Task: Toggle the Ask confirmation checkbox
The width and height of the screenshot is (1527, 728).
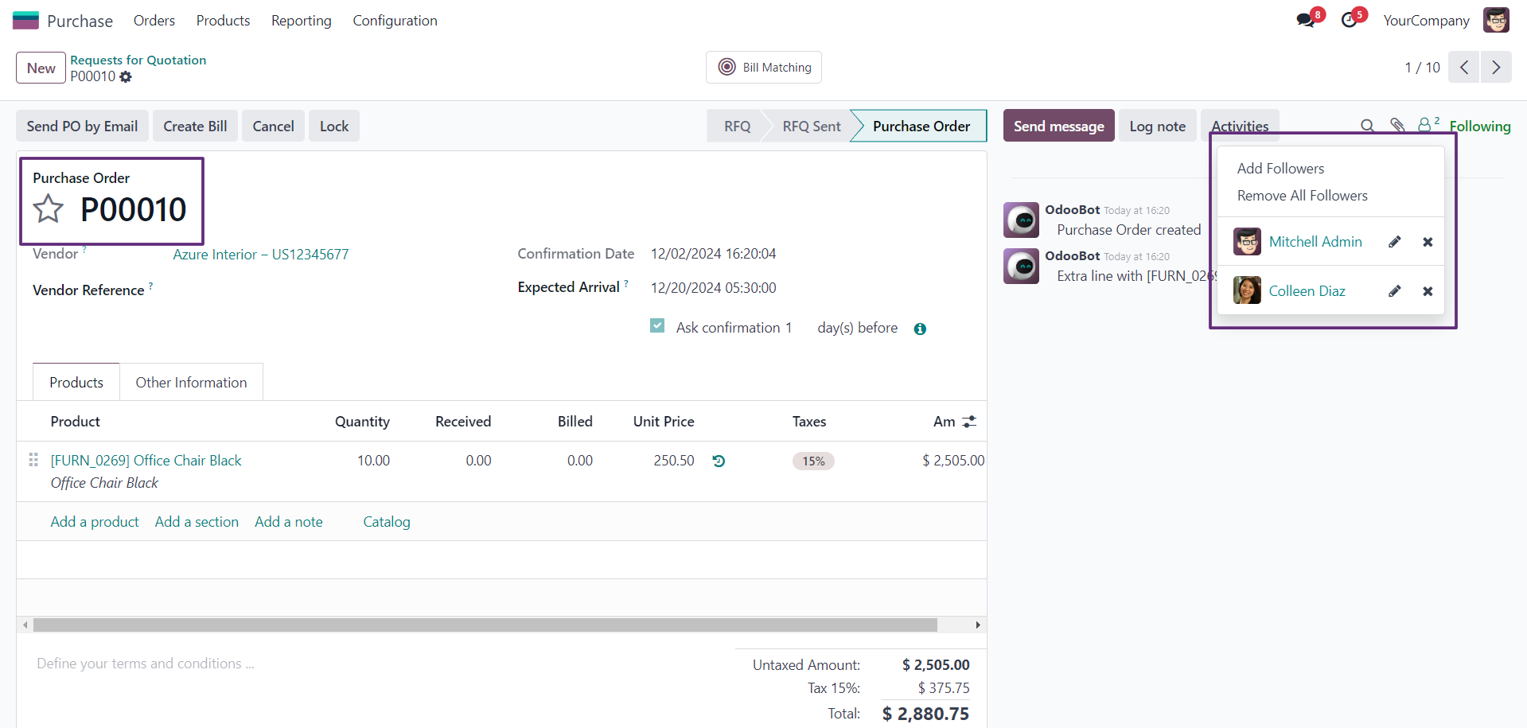Action: pos(657,325)
